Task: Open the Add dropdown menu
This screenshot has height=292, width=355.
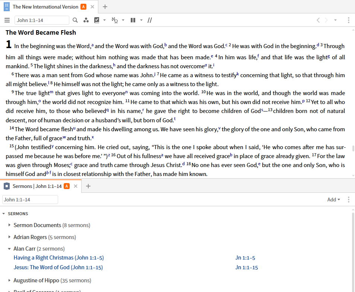Action: (333, 200)
